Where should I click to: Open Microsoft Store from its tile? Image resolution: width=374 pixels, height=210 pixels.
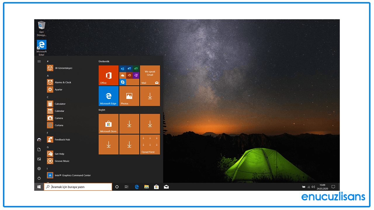108,124
